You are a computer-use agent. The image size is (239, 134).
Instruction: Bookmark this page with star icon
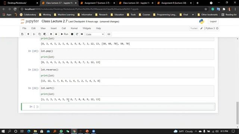(206, 9)
